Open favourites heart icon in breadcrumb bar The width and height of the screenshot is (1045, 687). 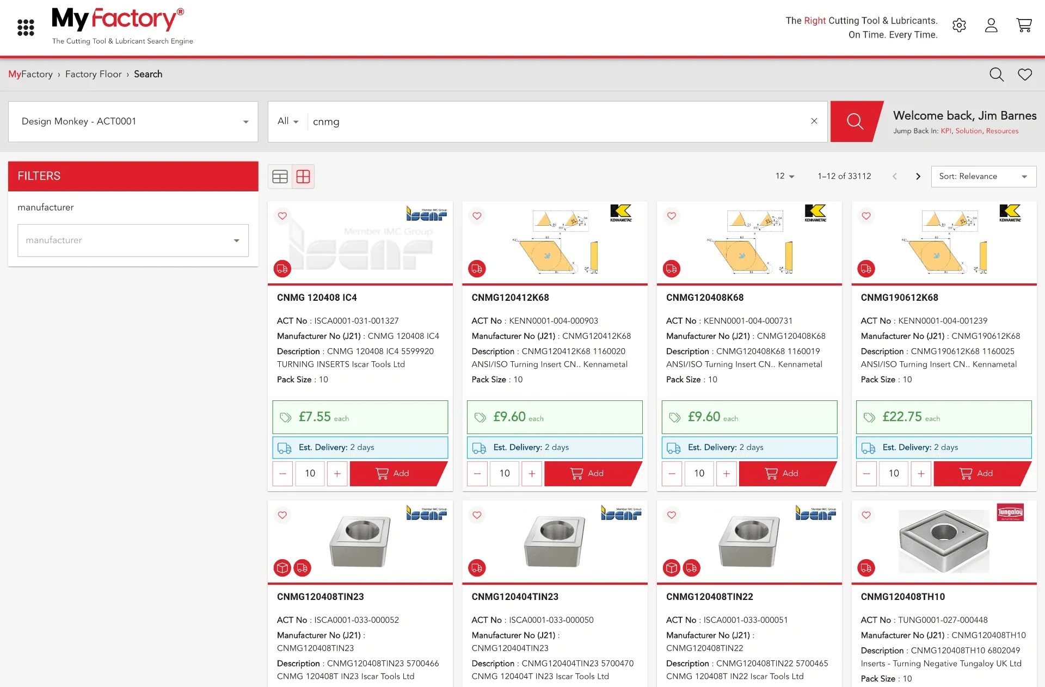[1025, 75]
